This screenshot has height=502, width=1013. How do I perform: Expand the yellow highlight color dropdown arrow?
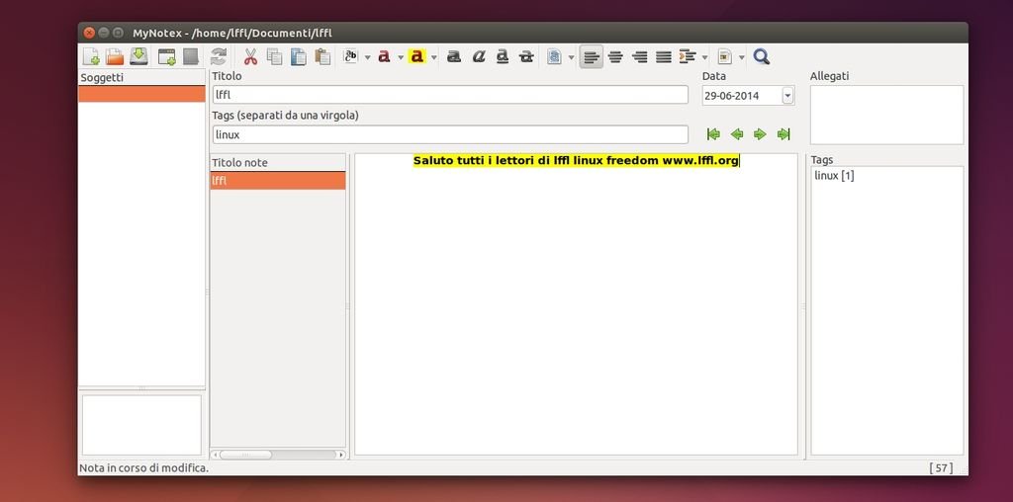(x=433, y=57)
